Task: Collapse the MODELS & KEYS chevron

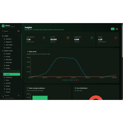Action: pos(18,51)
